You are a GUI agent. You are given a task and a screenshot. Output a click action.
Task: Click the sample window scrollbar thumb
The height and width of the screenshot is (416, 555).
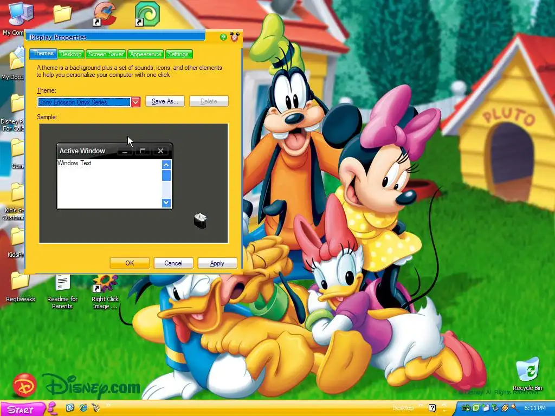click(166, 175)
